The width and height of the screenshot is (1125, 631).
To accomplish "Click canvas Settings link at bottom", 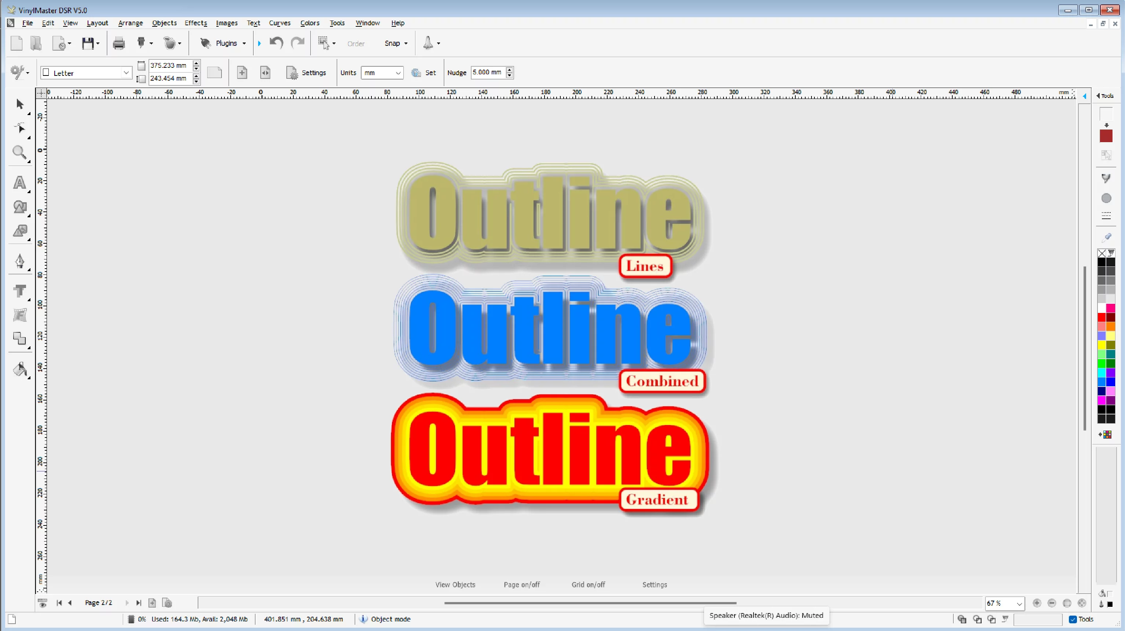I will 654,584.
